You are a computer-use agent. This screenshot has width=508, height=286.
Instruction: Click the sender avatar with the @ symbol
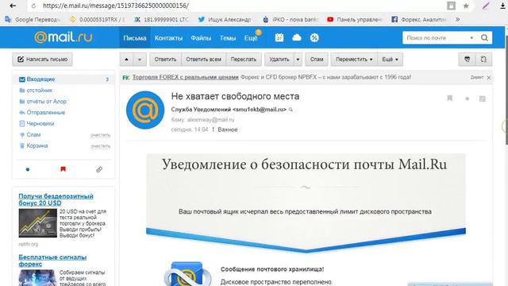(145, 110)
